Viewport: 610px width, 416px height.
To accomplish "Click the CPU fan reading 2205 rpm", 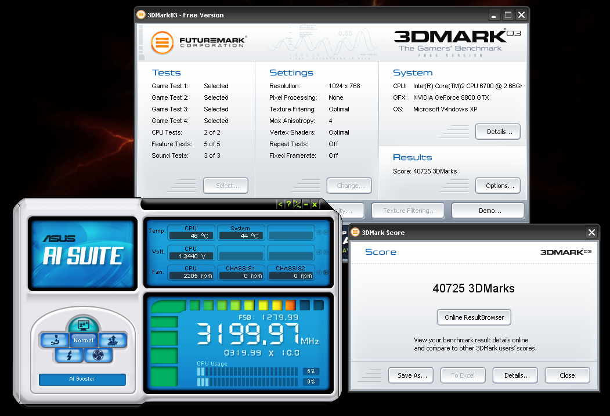I will coord(191,276).
